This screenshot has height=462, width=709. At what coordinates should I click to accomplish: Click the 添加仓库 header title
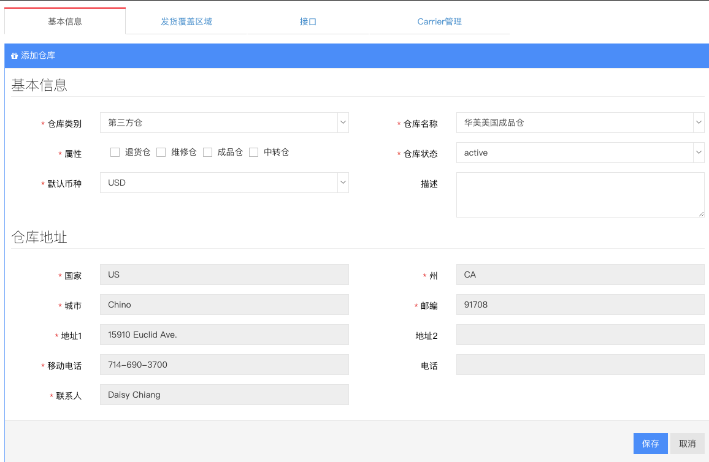38,56
